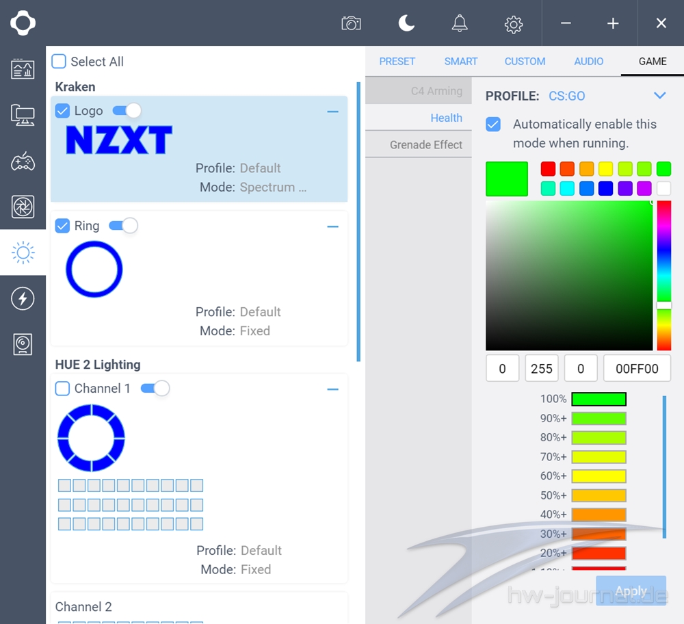Switch to the GAME tab

pyautogui.click(x=653, y=62)
